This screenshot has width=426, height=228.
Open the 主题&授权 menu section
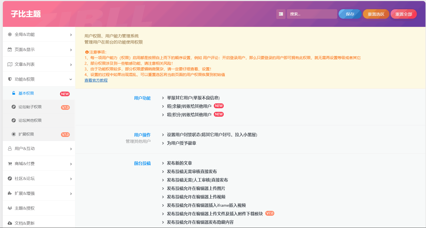coord(39,208)
